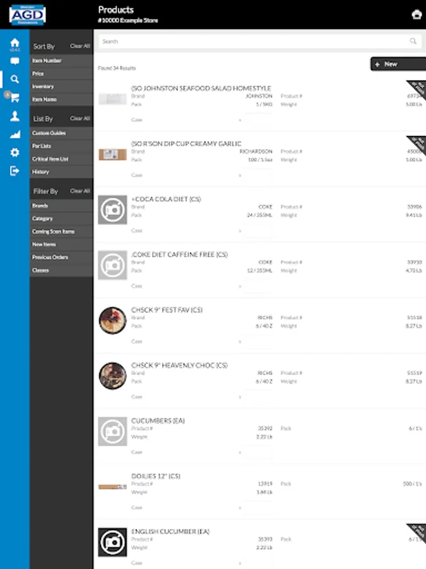
Task: Clear all Sort By options
Action: [x=80, y=46]
